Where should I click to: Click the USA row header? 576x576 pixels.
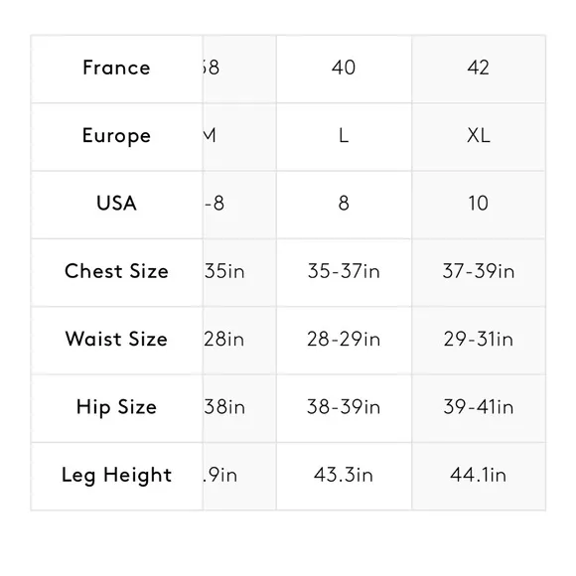[x=117, y=205]
